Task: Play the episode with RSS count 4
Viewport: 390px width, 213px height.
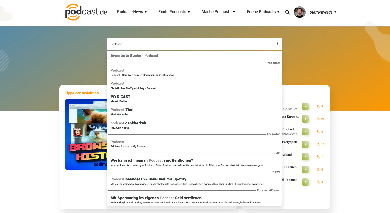Action: (305, 182)
